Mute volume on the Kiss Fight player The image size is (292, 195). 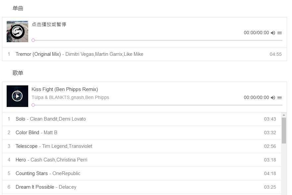pyautogui.click(x=273, y=98)
